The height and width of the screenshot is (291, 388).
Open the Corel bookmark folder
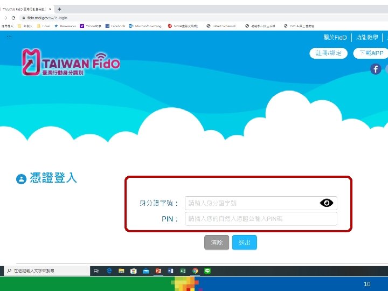tap(44, 26)
